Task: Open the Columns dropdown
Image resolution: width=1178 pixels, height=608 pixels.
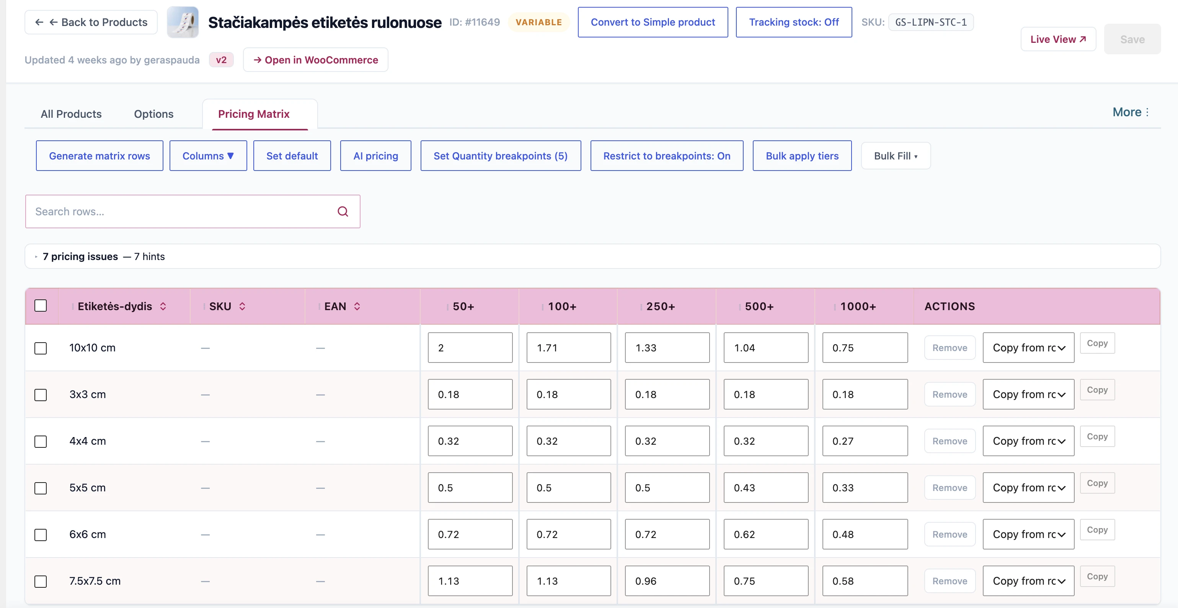Action: (x=208, y=156)
